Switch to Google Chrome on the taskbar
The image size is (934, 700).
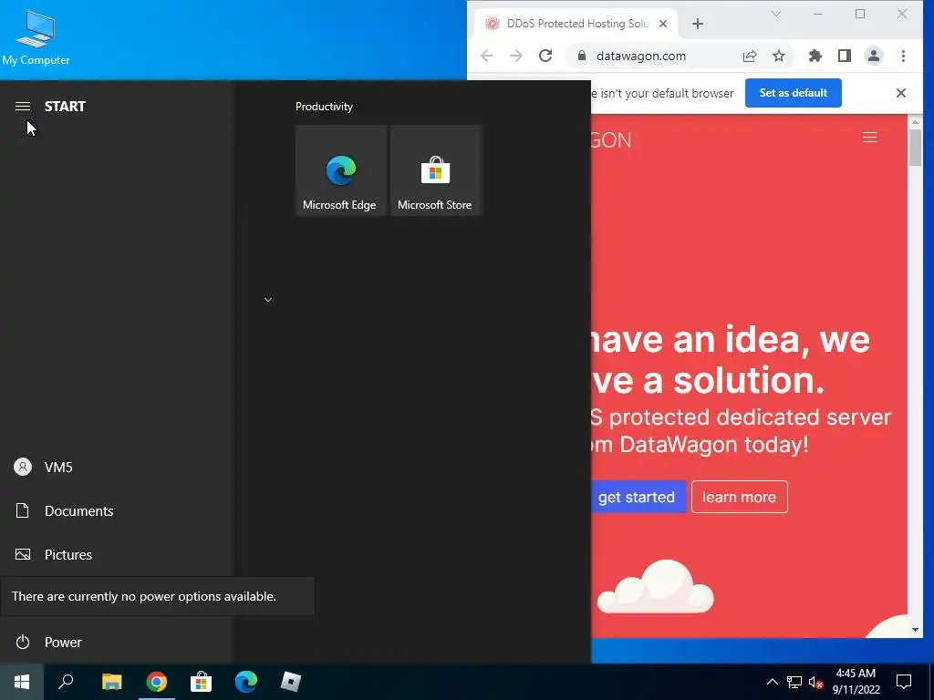click(x=157, y=682)
